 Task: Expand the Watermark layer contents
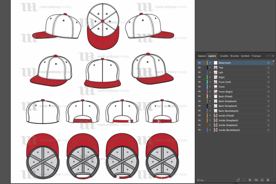[x=210, y=63]
